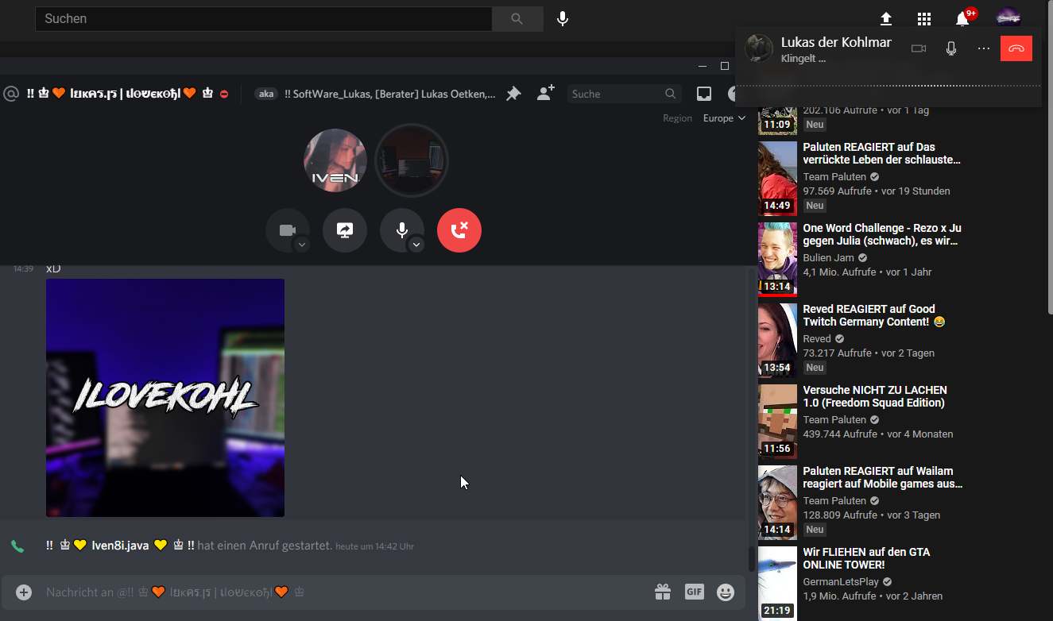Open the emoji picker

(x=725, y=592)
